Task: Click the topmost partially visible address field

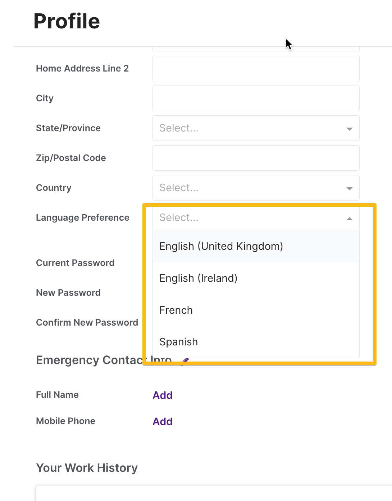Action: [x=256, y=48]
